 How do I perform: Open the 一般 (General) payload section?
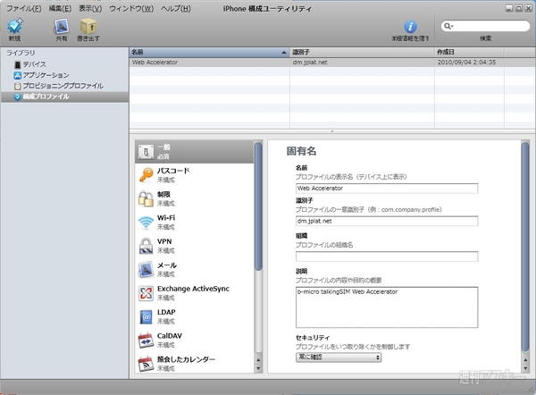coord(194,152)
